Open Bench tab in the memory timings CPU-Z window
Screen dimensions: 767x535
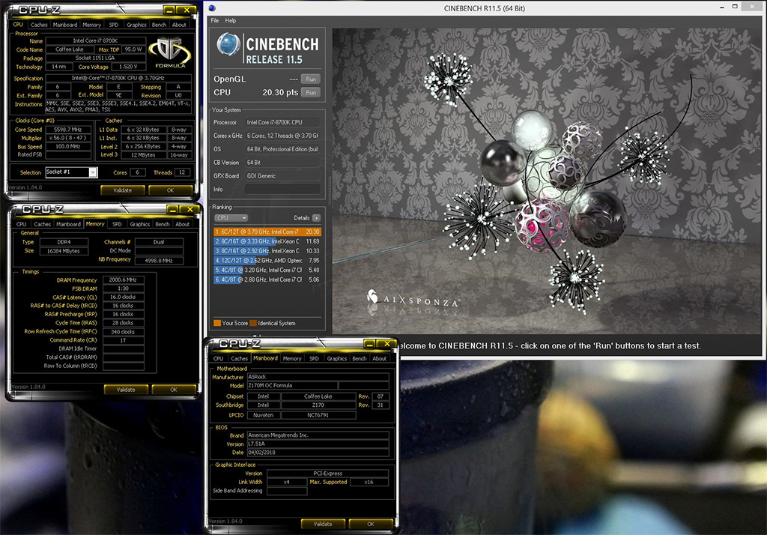[163, 224]
